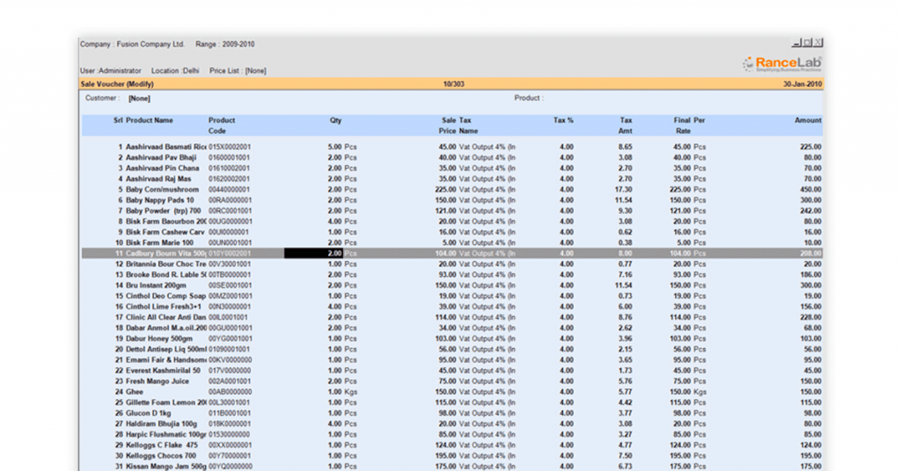This screenshot has width=901, height=471.
Task: Click the voucher number 10/303
Action: point(453,83)
